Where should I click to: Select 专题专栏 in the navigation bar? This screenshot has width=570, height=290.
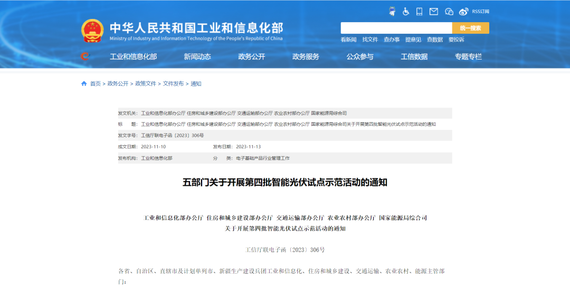tap(469, 57)
